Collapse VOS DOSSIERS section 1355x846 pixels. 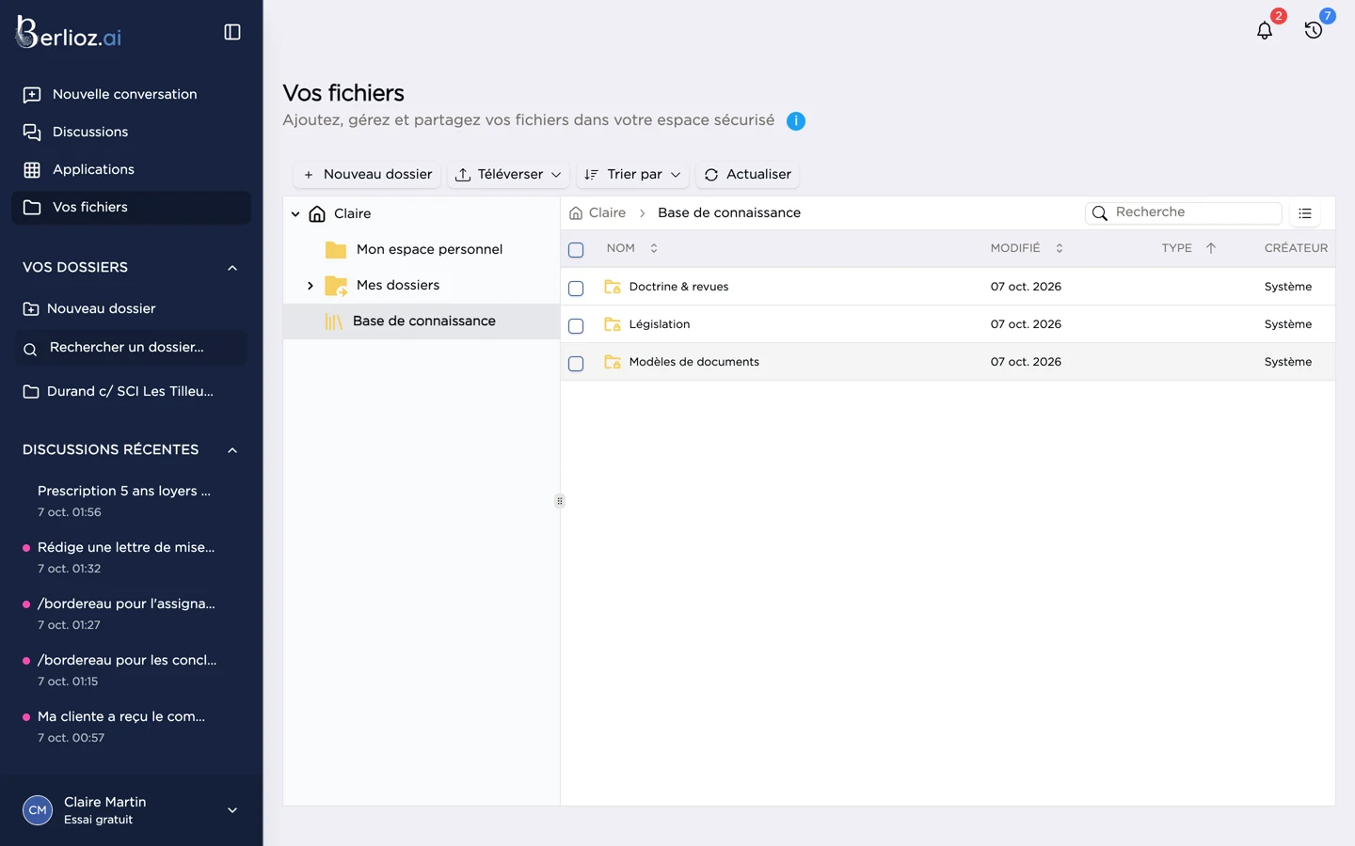pos(232,268)
